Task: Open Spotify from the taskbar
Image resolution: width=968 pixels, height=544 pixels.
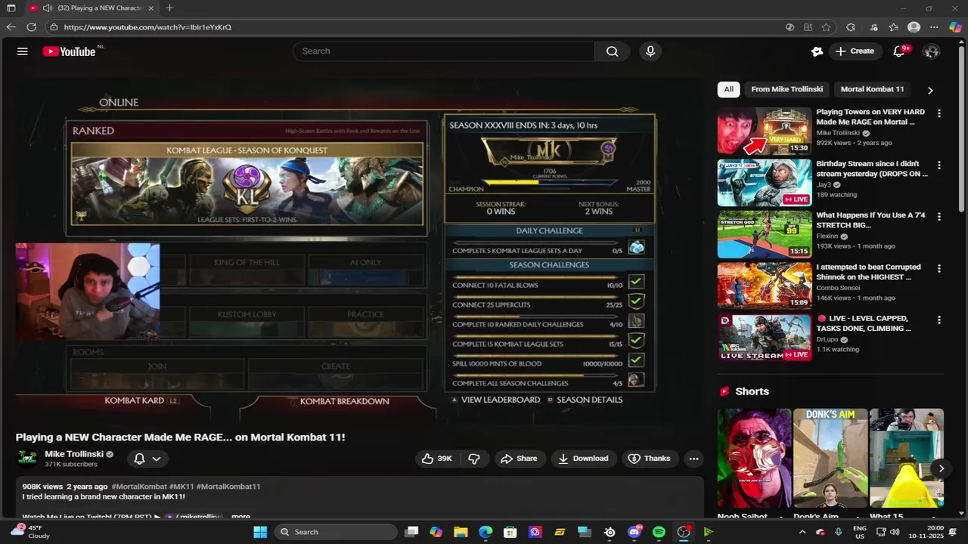Action: pos(659,532)
